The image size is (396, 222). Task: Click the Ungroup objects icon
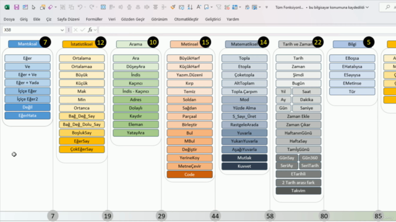(x=72, y=7)
